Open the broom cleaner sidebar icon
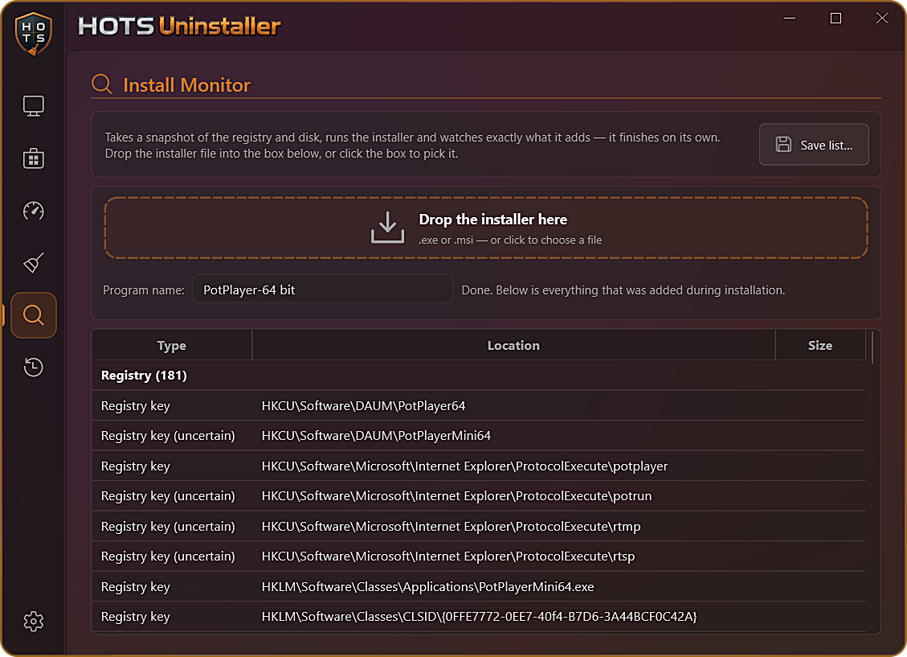 pos(34,263)
